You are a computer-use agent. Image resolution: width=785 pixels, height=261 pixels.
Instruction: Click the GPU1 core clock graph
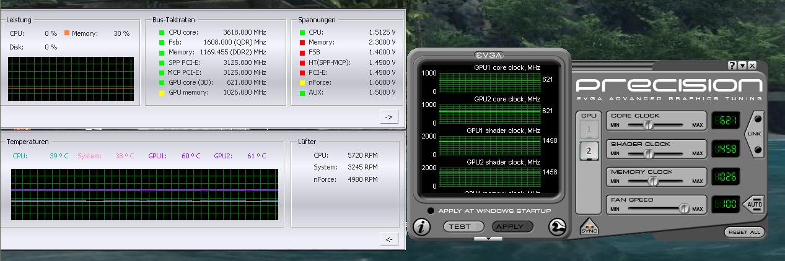tap(489, 82)
